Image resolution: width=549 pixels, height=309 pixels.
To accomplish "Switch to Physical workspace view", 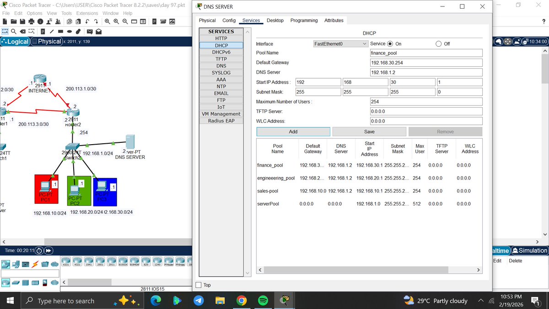I will 47,41.
